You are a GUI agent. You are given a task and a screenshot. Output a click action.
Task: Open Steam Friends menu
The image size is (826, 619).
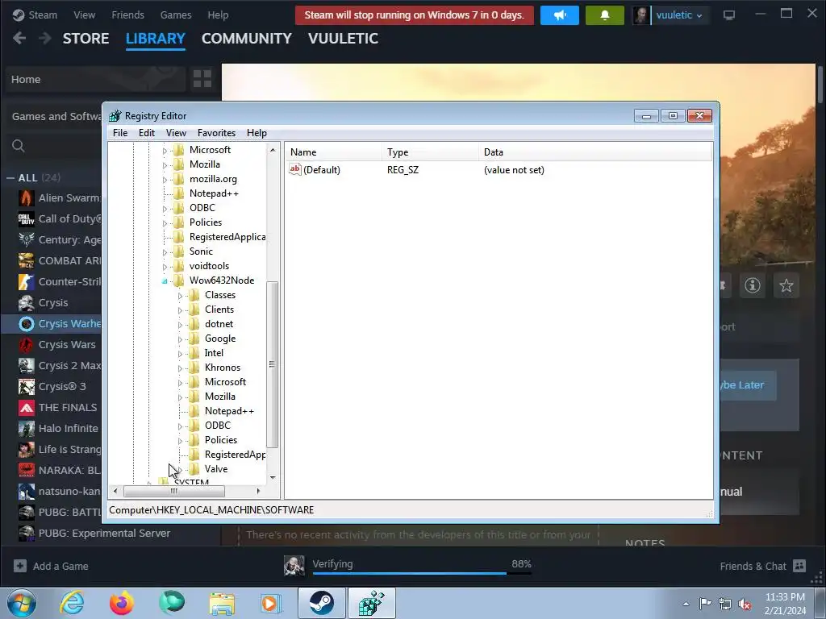tap(127, 15)
